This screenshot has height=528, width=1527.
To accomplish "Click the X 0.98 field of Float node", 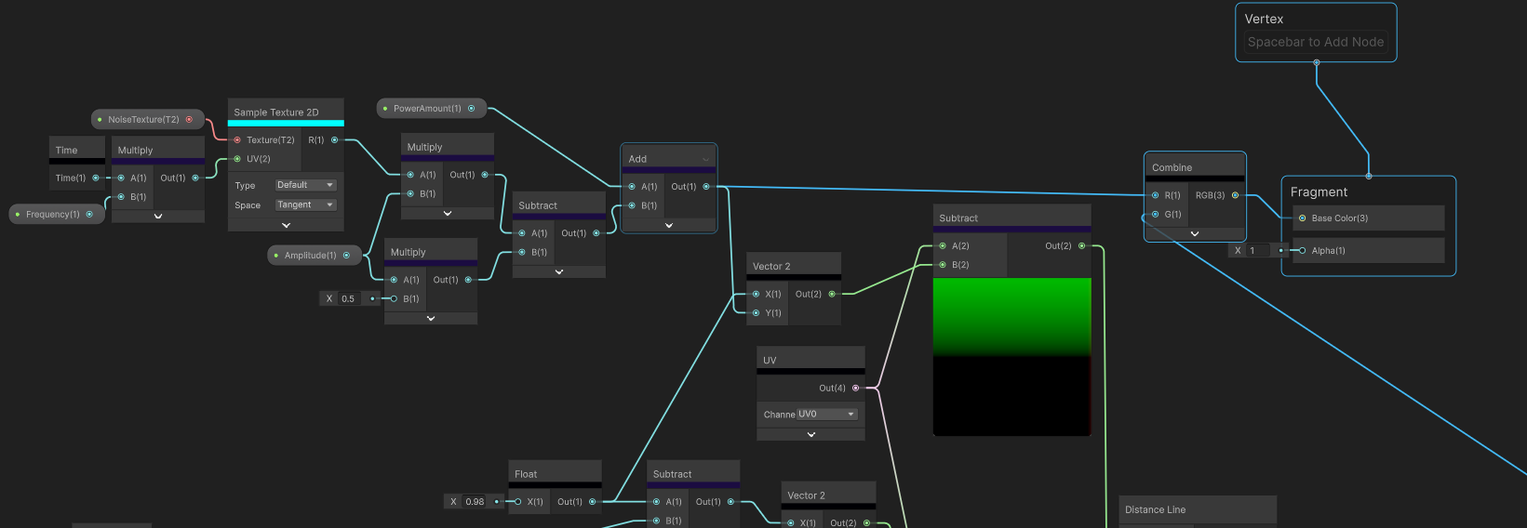I will pos(474,502).
